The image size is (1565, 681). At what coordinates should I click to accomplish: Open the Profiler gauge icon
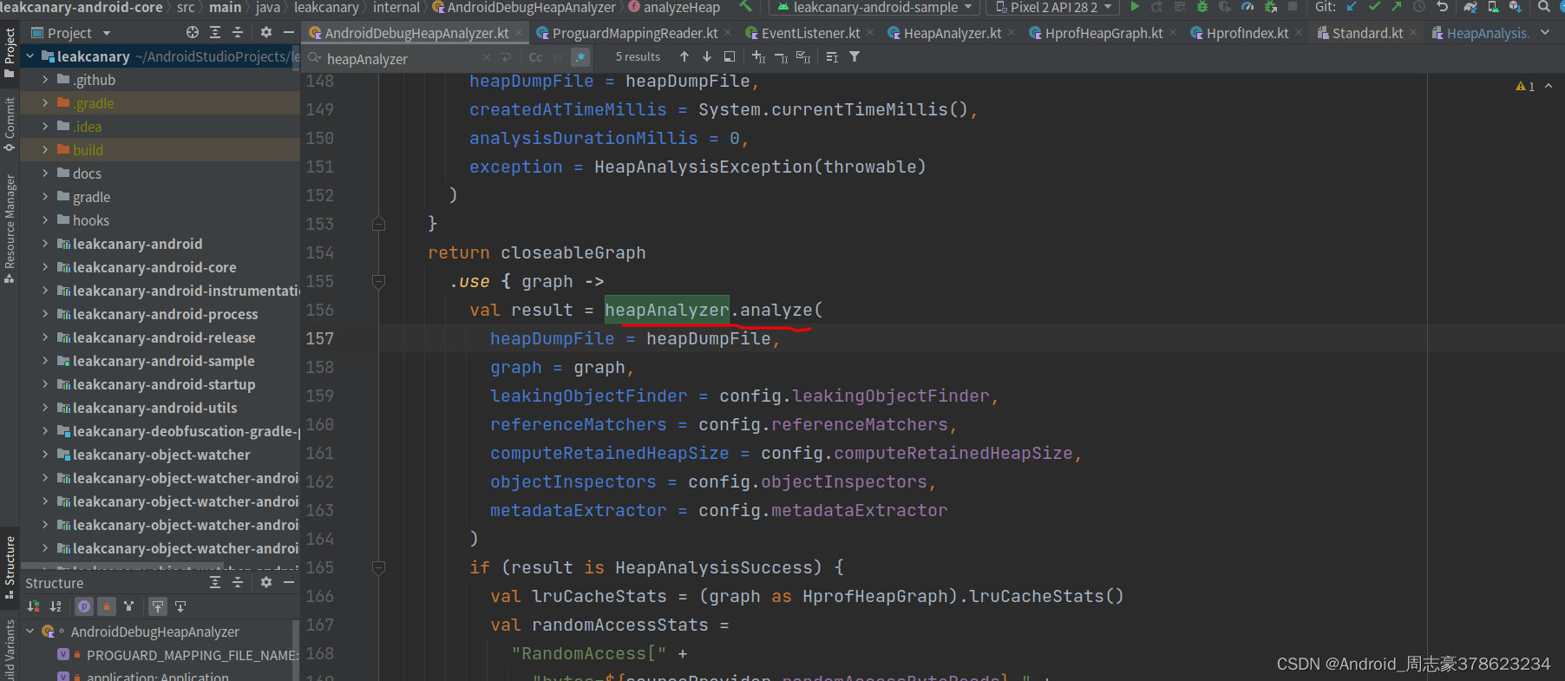coord(1247,7)
